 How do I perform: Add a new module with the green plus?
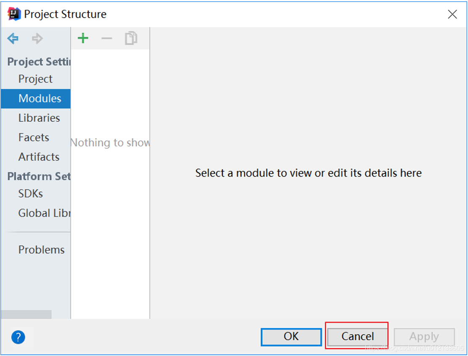tap(83, 38)
